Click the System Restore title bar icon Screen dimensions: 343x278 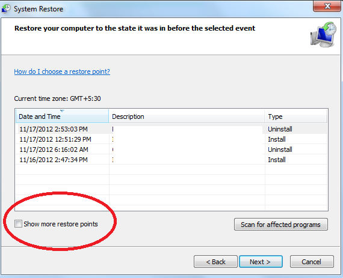coord(6,9)
